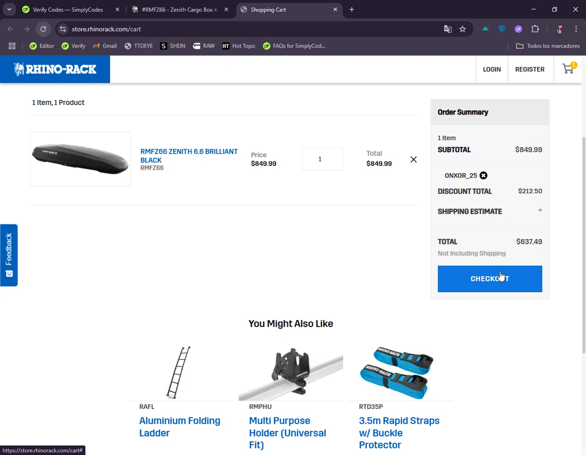Open RMFZ66 Zenith 6.6 Brilliant Black product link

point(189,155)
